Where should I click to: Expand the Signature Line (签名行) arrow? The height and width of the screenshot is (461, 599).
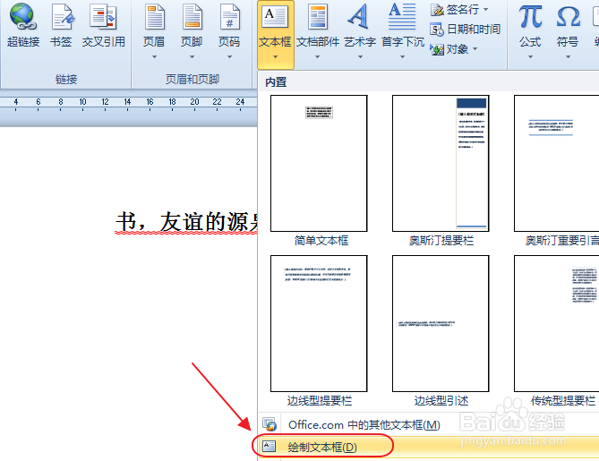486,9
